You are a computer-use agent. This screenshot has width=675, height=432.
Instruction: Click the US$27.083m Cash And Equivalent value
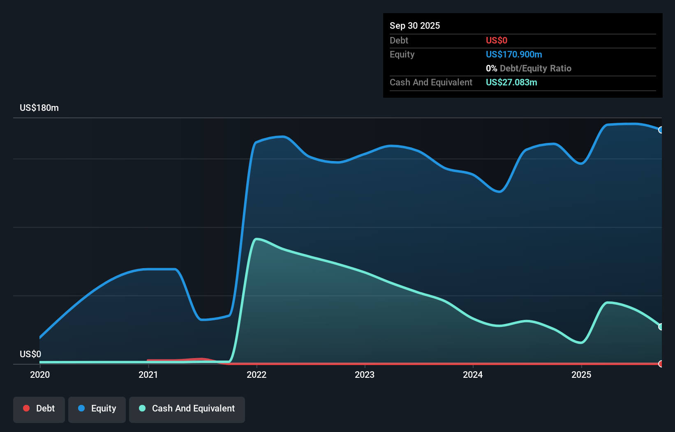(x=511, y=82)
